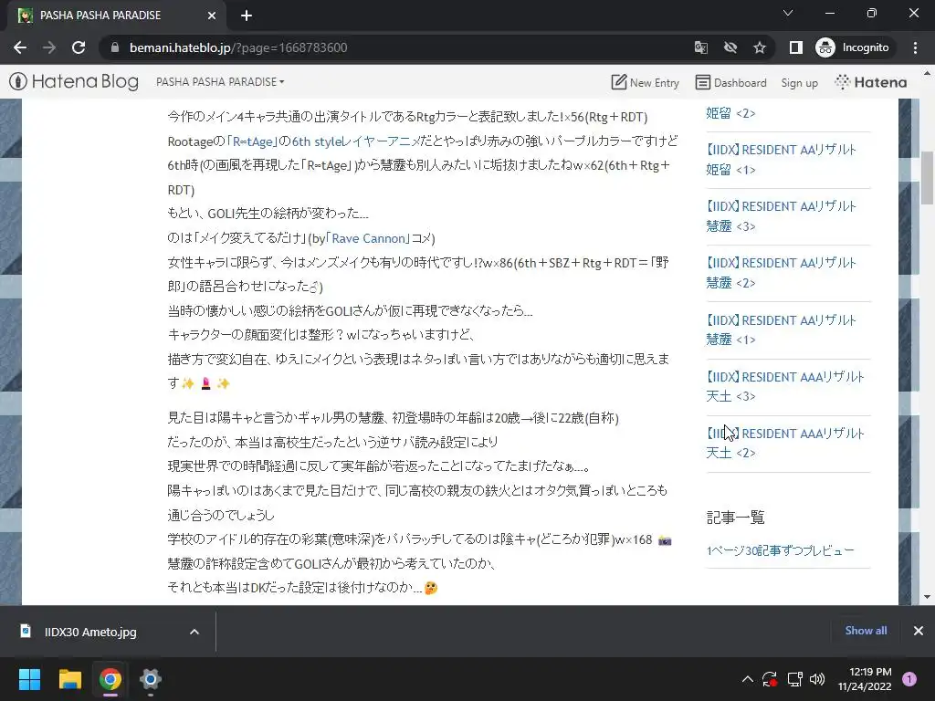Open the Hatena Blog logo link

coord(74,81)
